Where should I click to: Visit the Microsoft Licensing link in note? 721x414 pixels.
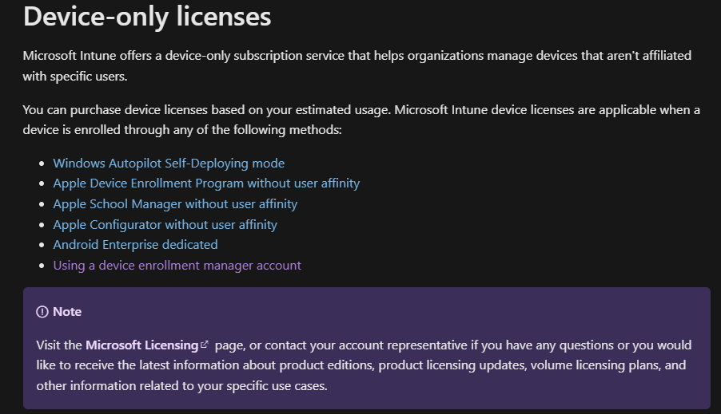(141, 345)
